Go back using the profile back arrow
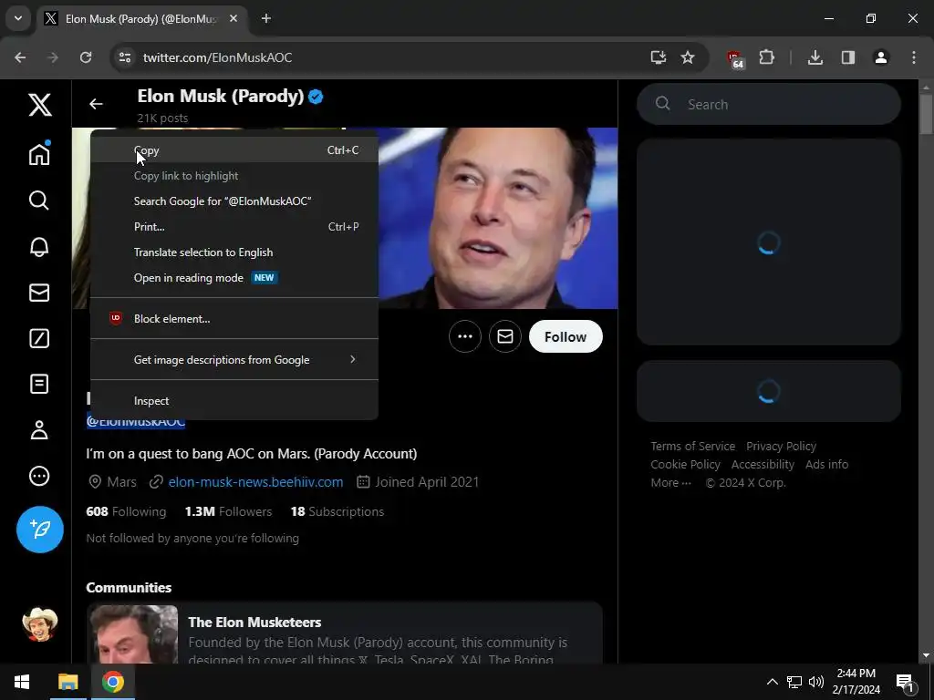This screenshot has width=934, height=700. [96, 104]
